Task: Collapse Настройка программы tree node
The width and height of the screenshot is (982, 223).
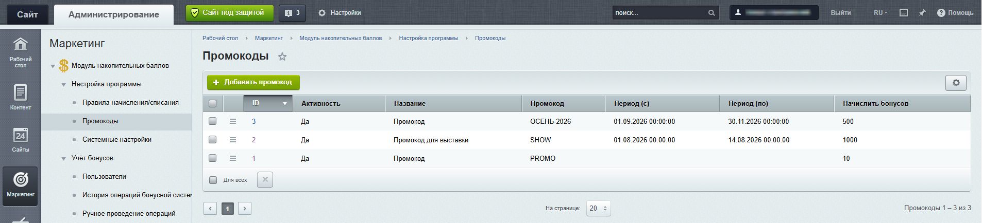Action: click(x=64, y=85)
